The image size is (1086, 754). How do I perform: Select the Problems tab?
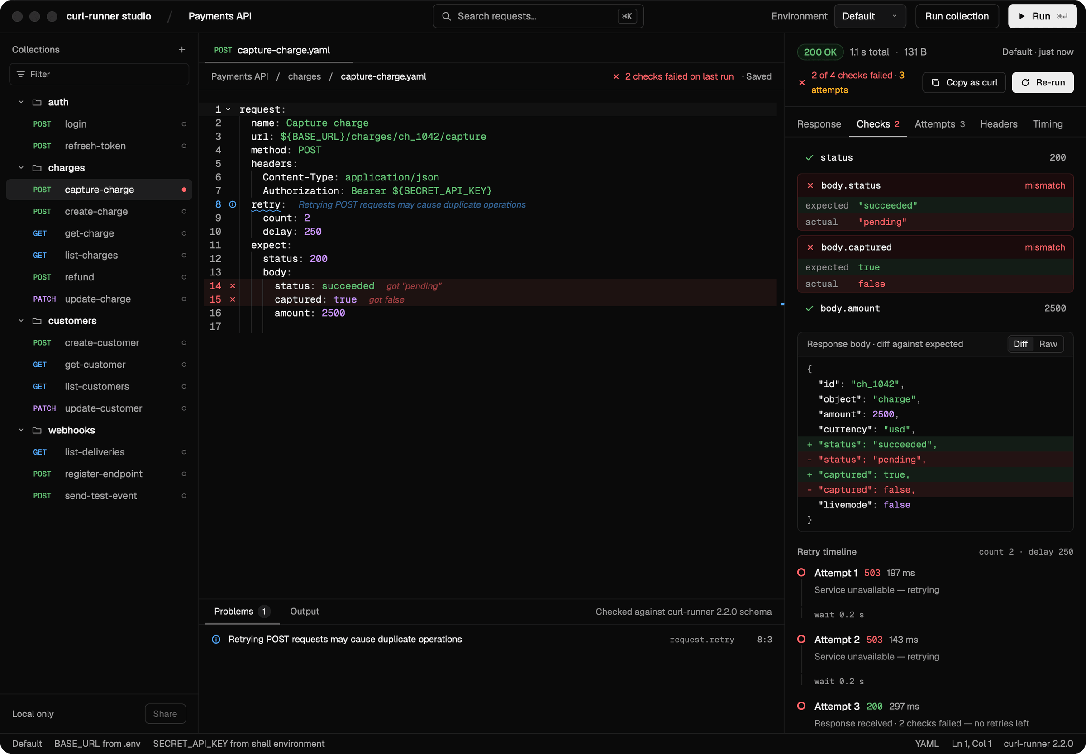click(242, 612)
